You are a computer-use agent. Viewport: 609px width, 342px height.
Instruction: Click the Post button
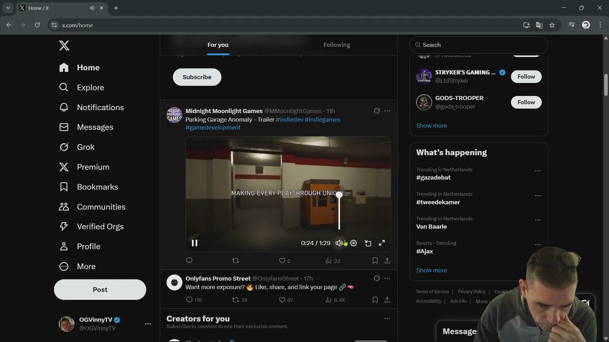click(x=100, y=290)
